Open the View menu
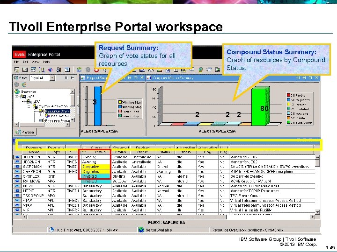 (35, 62)
